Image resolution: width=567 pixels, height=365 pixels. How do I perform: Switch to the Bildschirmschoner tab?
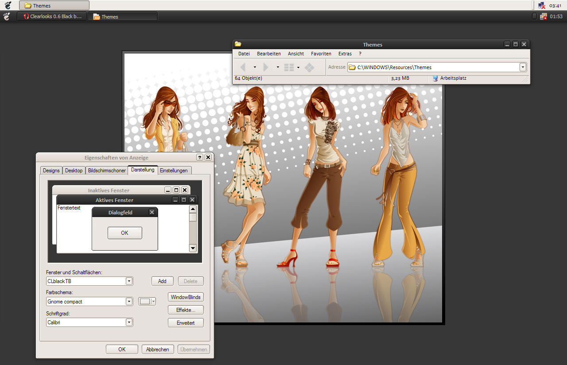[x=107, y=171]
